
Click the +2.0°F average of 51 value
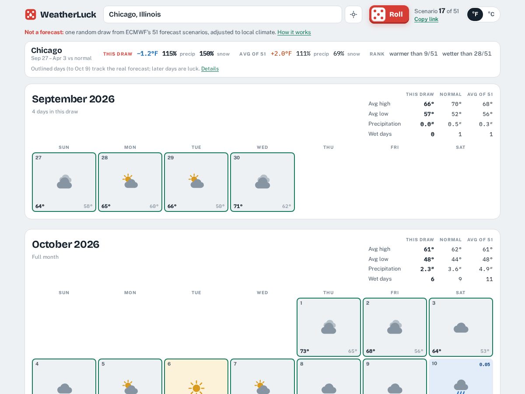[281, 53]
